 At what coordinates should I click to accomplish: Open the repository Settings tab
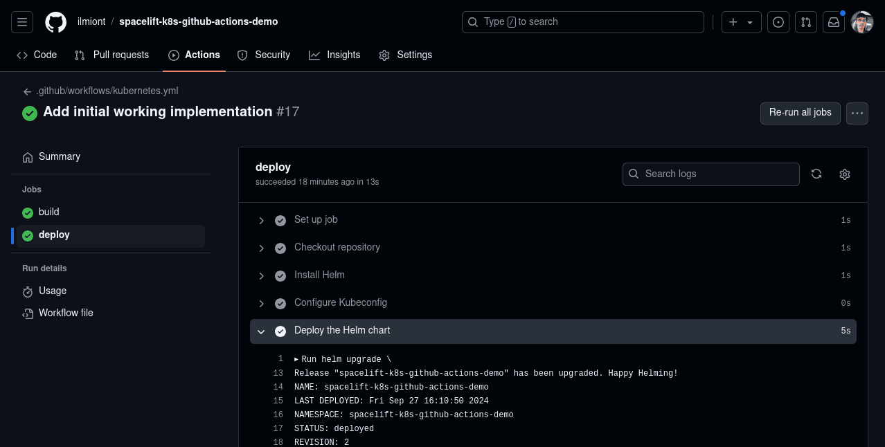[405, 55]
